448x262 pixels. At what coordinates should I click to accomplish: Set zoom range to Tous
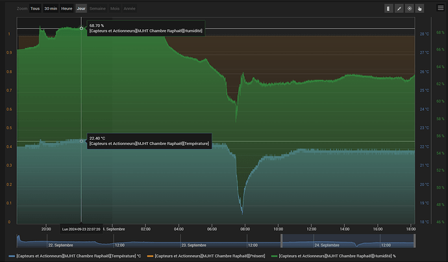[x=34, y=8]
